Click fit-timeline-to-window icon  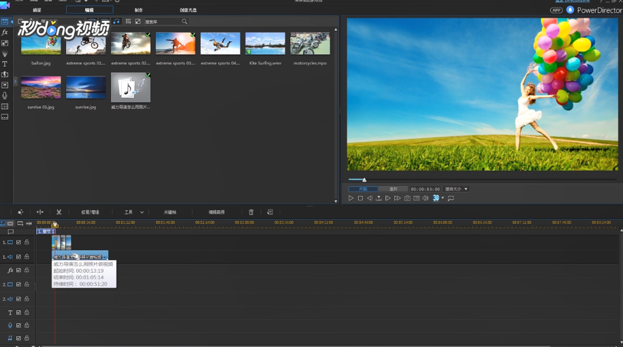[29, 224]
